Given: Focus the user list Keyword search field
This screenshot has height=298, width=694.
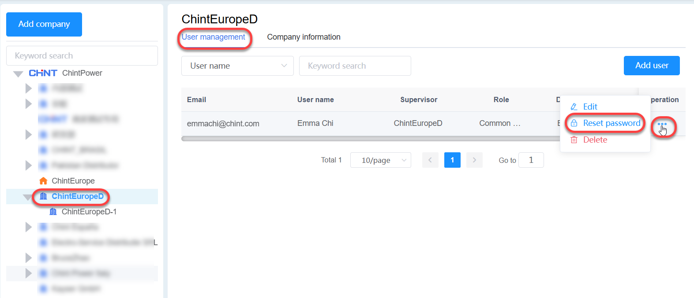Looking at the screenshot, I should pos(355,66).
